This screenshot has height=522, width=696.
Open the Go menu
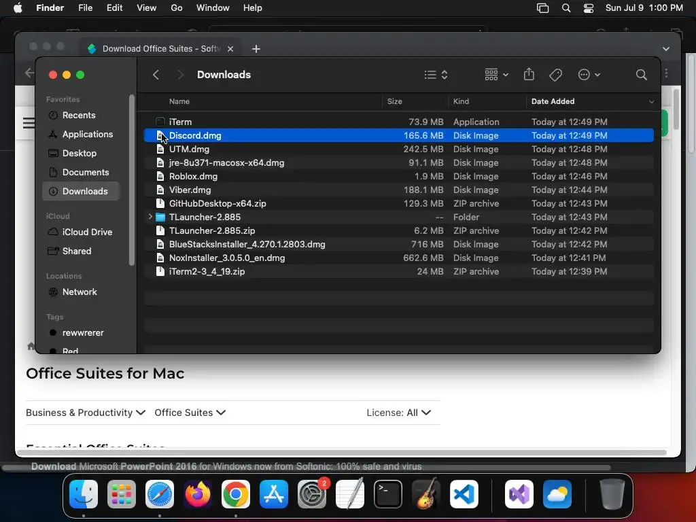click(x=177, y=8)
